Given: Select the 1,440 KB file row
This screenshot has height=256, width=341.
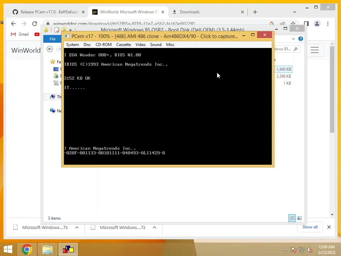Looking at the screenshot, I should (x=284, y=69).
